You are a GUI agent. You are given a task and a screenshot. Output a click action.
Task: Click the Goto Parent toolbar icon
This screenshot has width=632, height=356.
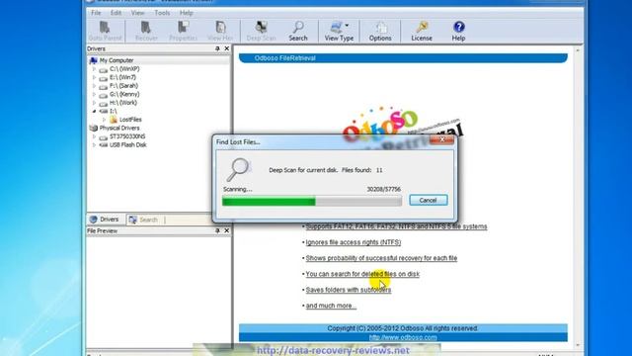[105, 28]
